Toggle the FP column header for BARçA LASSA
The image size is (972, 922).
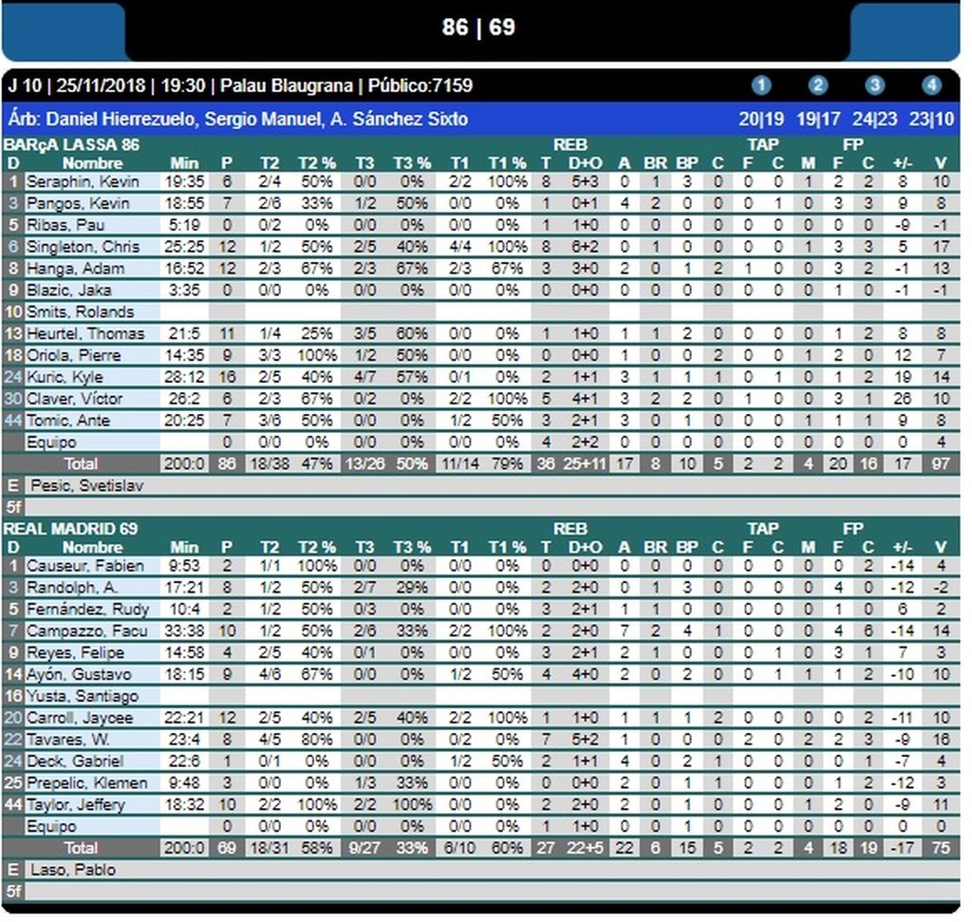(852, 143)
